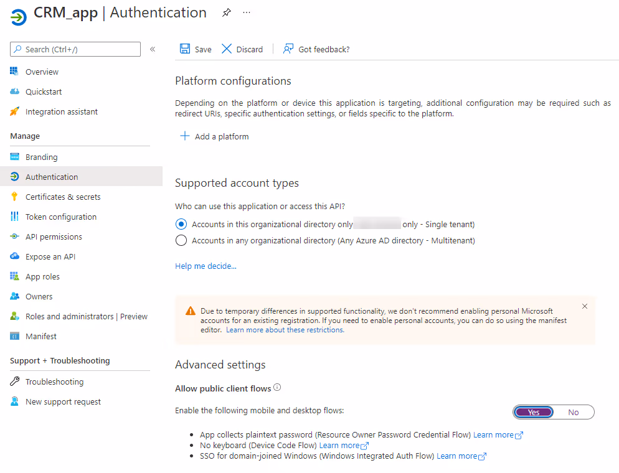Open the Got feedback icon

[x=288, y=49]
